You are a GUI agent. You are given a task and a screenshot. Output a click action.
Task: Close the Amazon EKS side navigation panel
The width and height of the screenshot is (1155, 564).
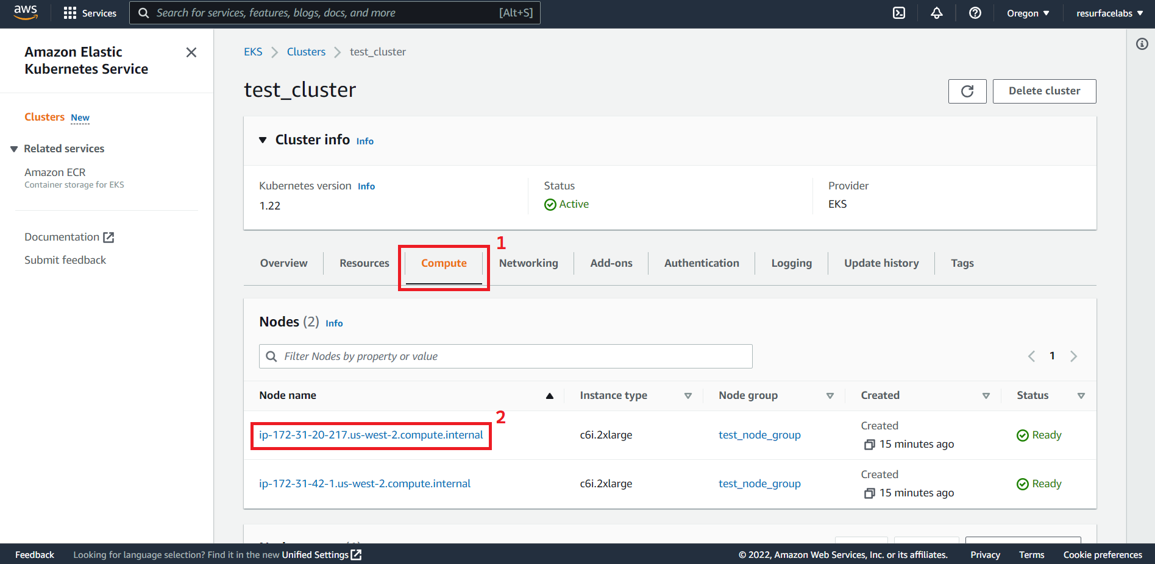click(x=191, y=52)
